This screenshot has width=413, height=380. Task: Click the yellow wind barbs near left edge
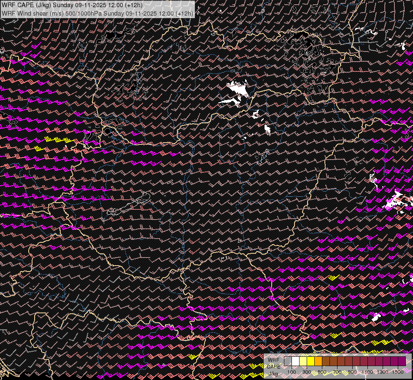[58, 140]
